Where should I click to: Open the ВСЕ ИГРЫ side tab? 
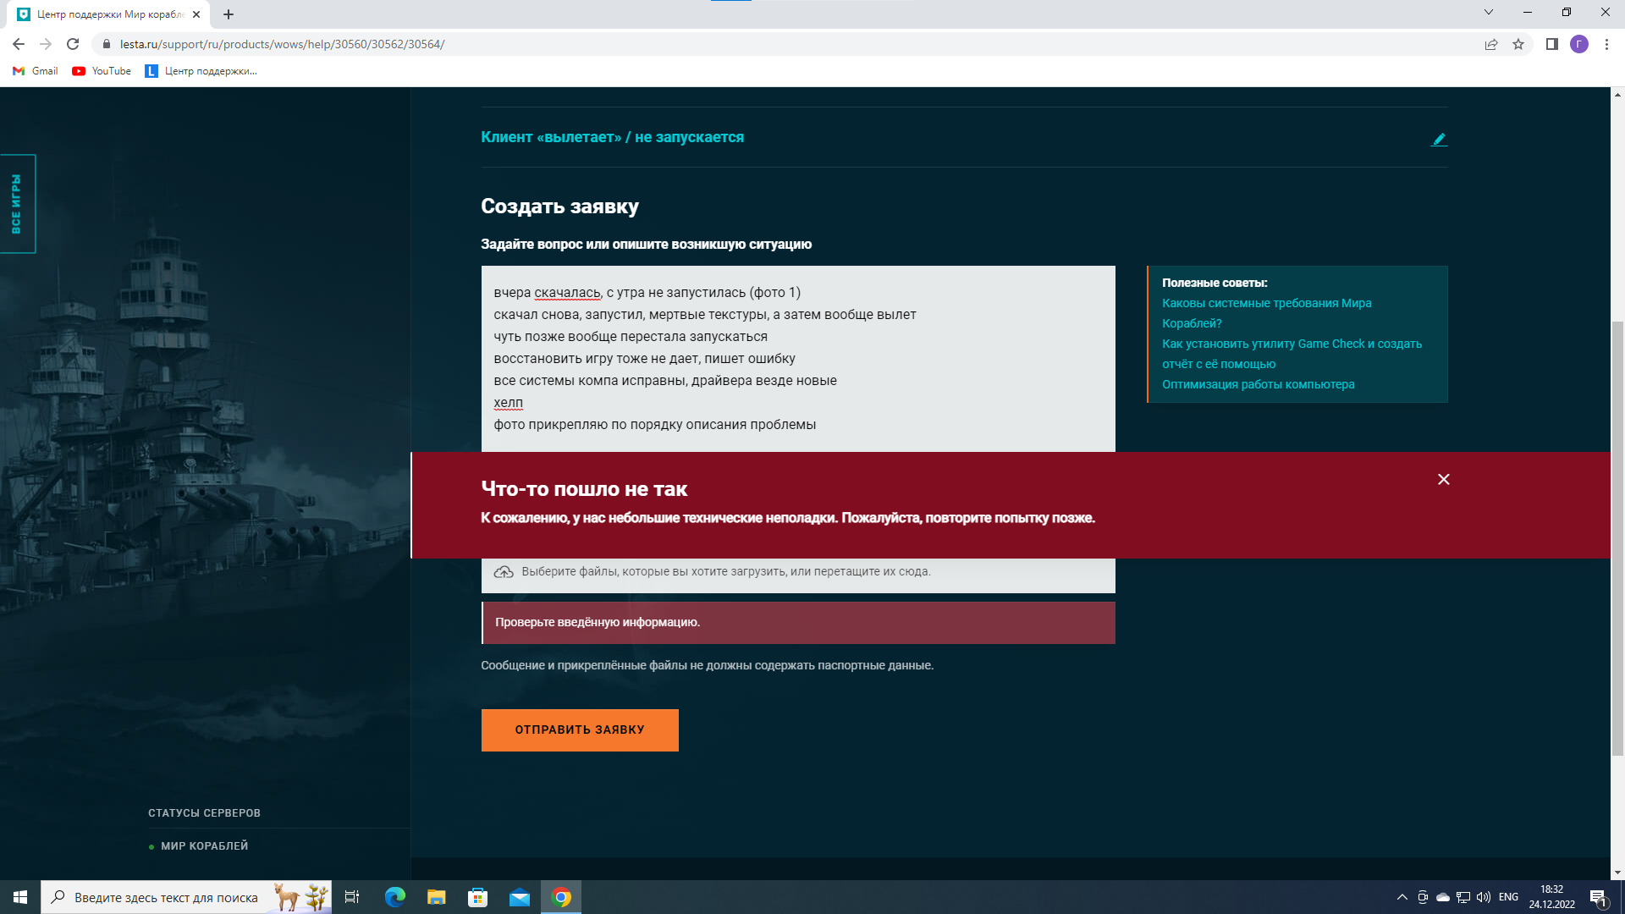pyautogui.click(x=18, y=204)
